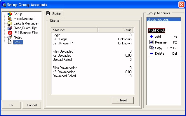Click the Cancel button
The height and width of the screenshot is (116, 186).
tap(32, 105)
